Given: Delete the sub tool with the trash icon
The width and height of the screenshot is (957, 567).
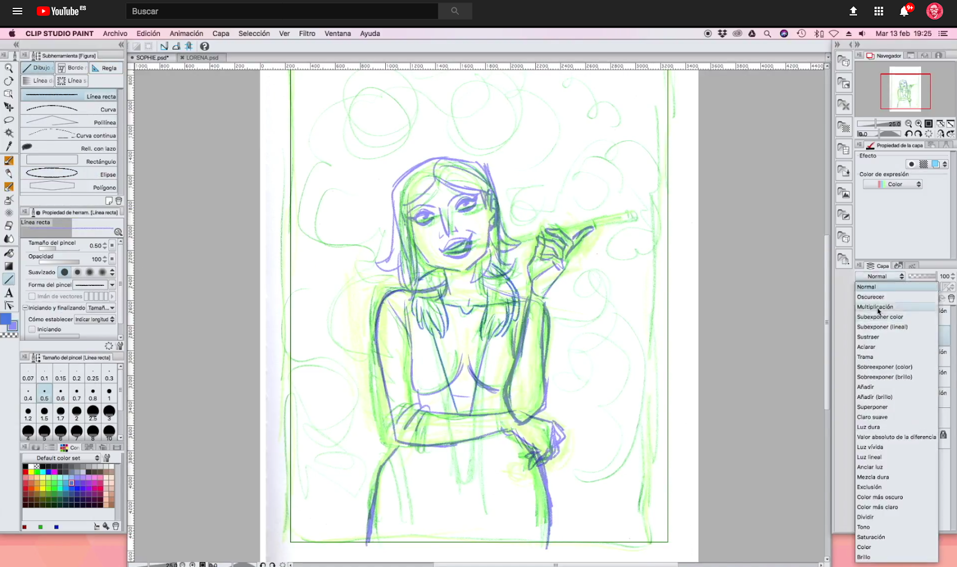Looking at the screenshot, I should point(118,201).
